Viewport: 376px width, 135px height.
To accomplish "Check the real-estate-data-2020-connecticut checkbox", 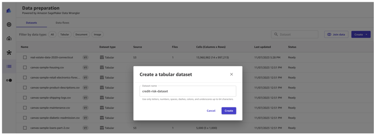I will 25,58.
